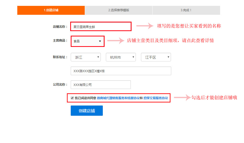The height and width of the screenshot is (143, 244).
Task: Focus the 店铺名称 input with 夏日里蔬果生鲜
Action: point(101,27)
